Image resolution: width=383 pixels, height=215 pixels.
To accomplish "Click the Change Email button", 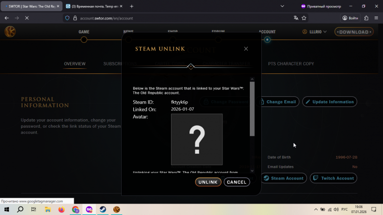I will pos(278,102).
